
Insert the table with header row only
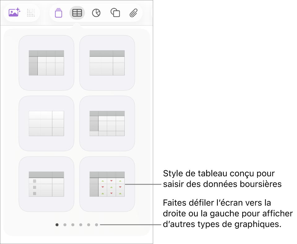(x=107, y=62)
